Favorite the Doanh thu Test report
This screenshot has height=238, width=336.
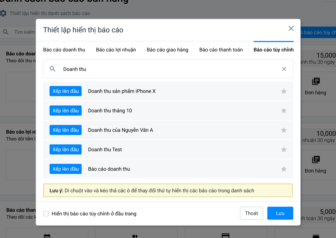(284, 149)
